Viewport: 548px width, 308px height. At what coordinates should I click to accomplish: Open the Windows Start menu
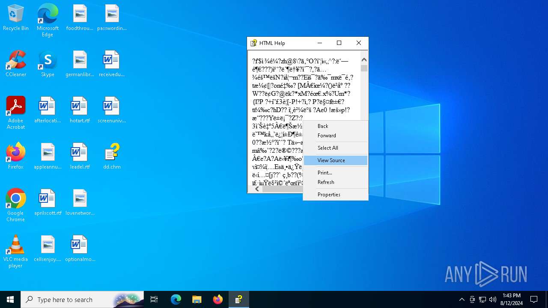pos(10,299)
